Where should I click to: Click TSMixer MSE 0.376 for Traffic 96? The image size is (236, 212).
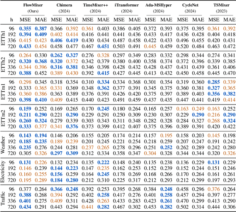(214, 189)
